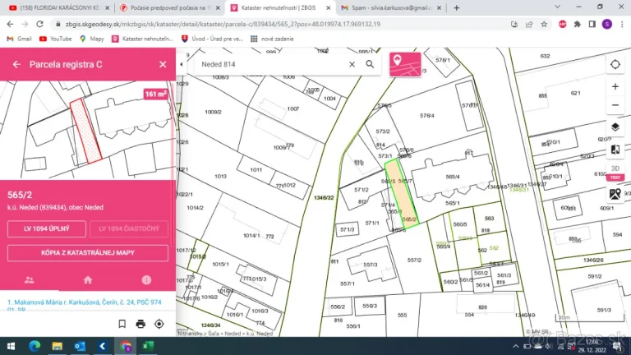Center map on parcel target icon
The width and height of the screenshot is (631, 355).
pyautogui.click(x=159, y=324)
